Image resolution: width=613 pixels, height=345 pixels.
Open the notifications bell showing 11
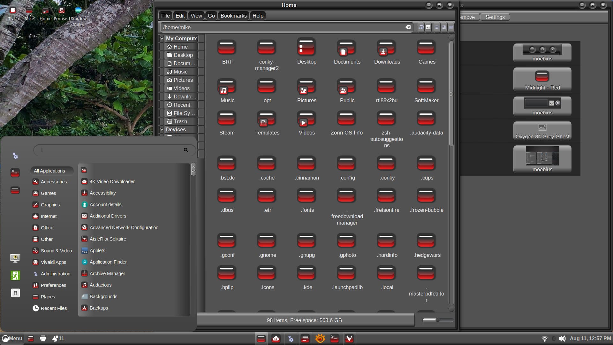[x=58, y=338]
